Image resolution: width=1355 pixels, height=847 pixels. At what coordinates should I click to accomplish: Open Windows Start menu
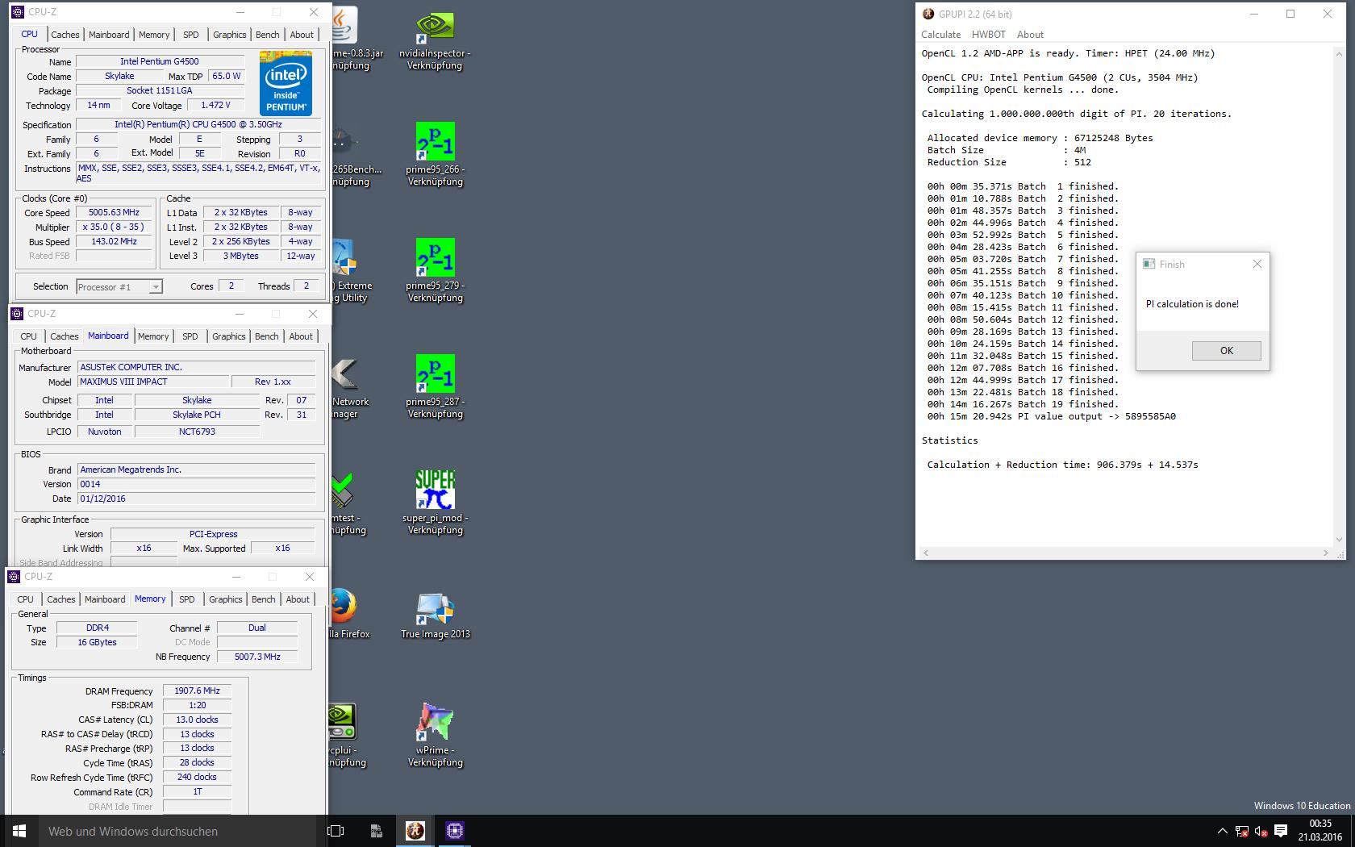point(19,831)
